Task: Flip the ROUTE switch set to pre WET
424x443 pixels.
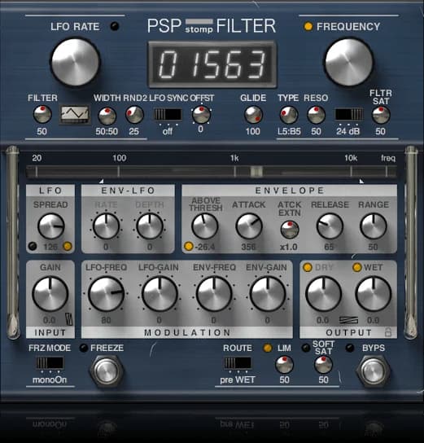Action: click(238, 362)
